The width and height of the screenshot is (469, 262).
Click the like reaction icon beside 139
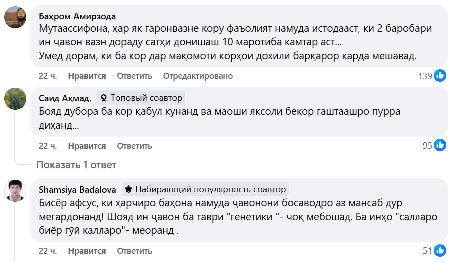click(440, 76)
